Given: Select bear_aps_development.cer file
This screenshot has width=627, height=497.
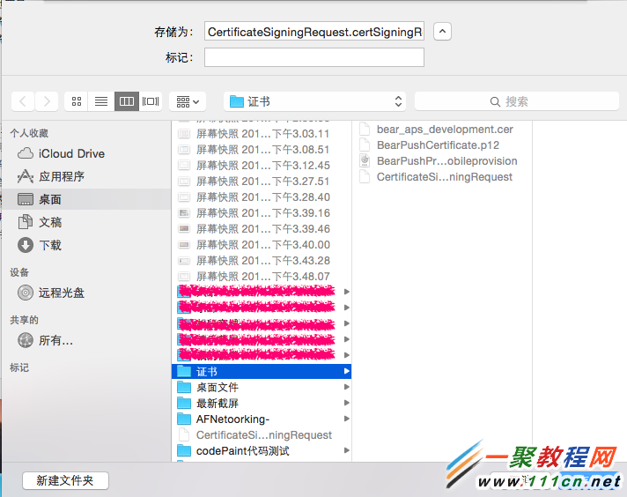Looking at the screenshot, I should pos(442,130).
